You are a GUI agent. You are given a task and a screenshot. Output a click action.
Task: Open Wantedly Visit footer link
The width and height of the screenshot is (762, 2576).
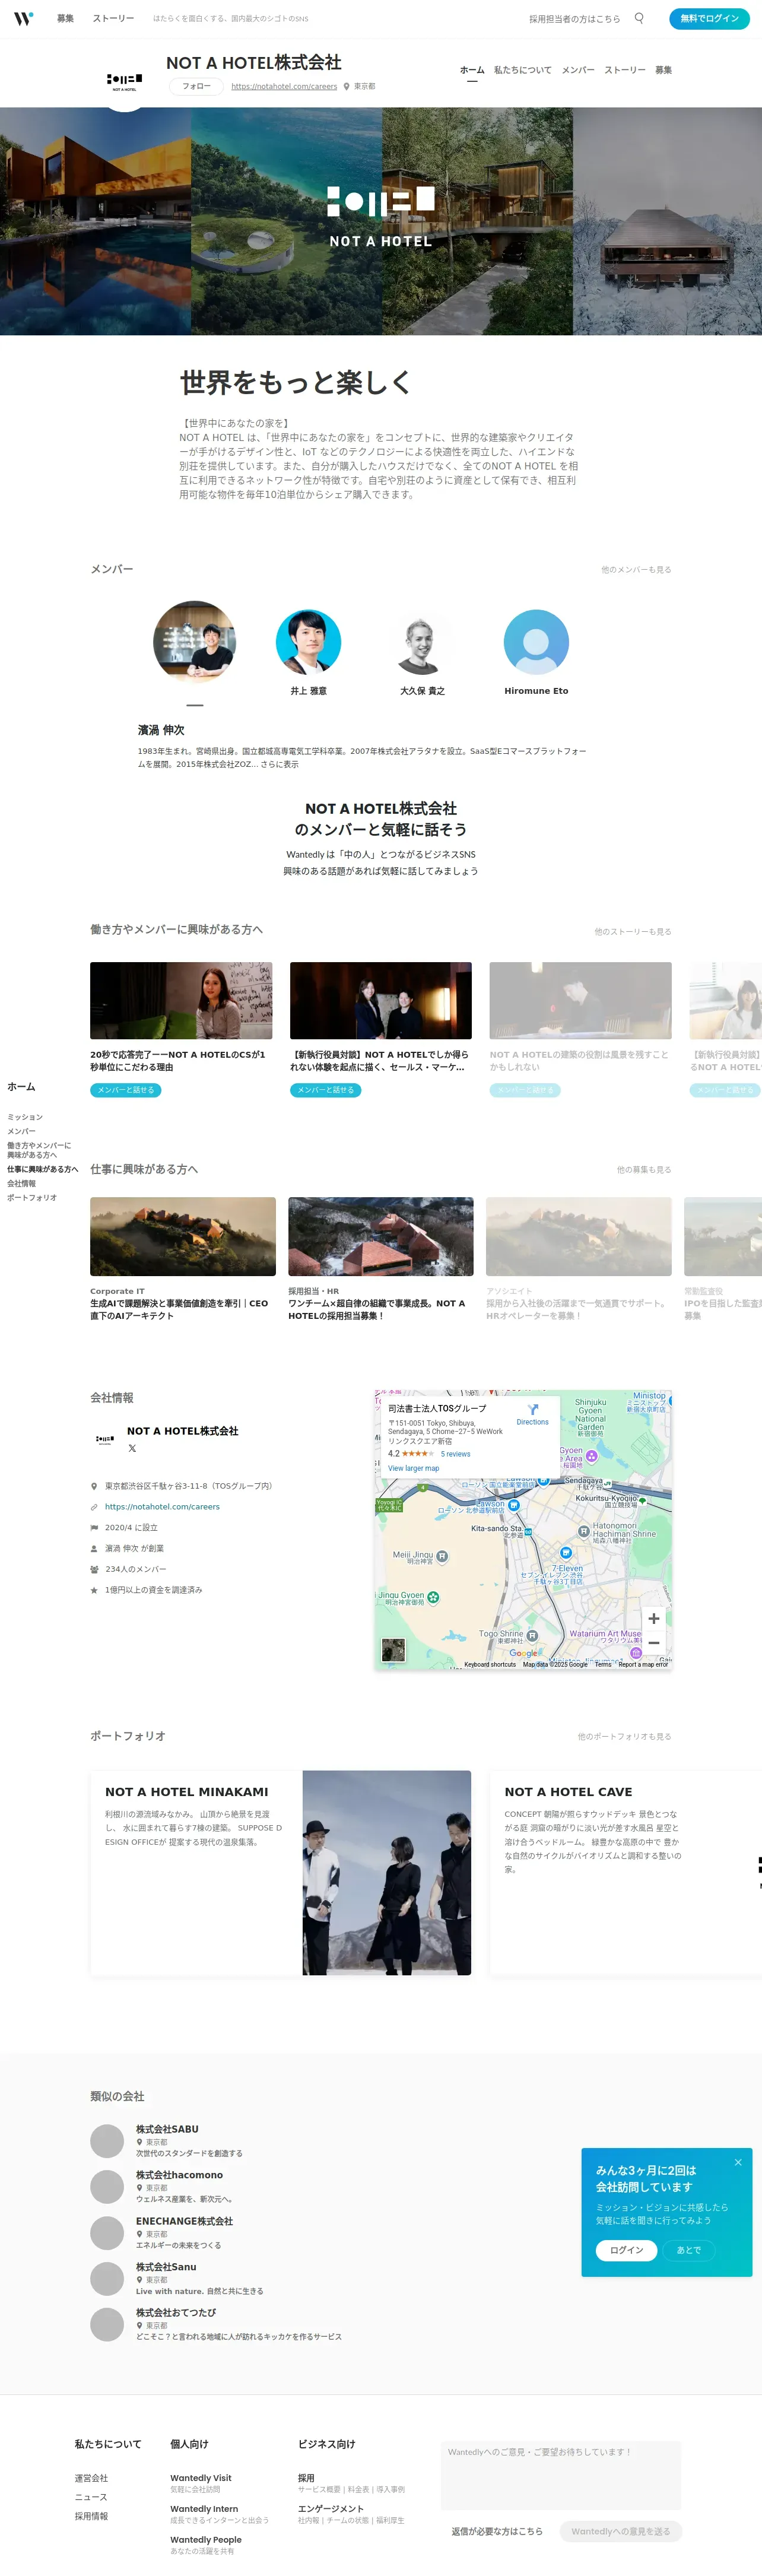[201, 2478]
